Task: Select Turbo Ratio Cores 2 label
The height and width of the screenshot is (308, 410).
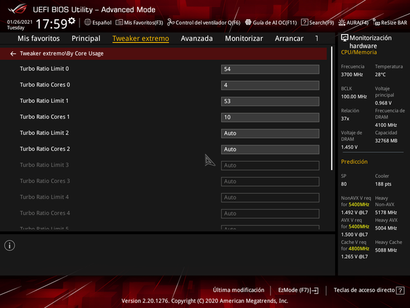Action: 45,149
